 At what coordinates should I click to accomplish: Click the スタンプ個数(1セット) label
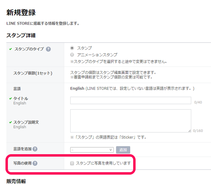33,73
